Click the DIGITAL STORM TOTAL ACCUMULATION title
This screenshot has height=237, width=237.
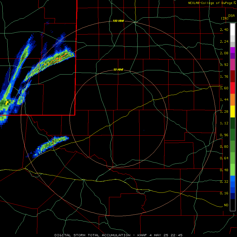[92, 235]
